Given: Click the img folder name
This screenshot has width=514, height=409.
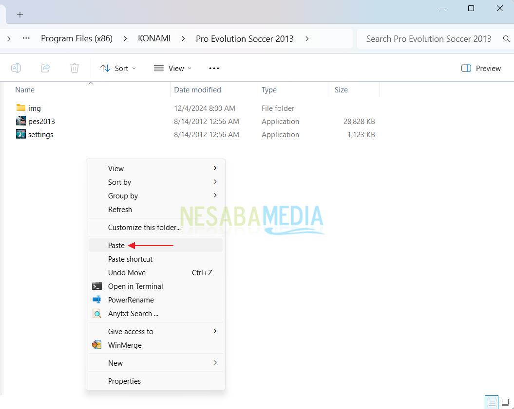Looking at the screenshot, I should 35,108.
